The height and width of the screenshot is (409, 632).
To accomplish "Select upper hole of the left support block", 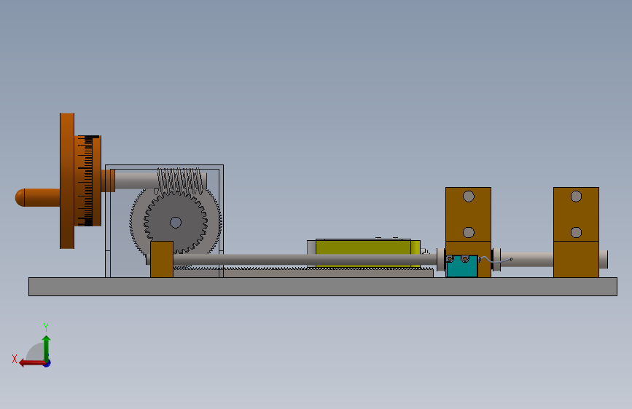I will click(x=469, y=196).
